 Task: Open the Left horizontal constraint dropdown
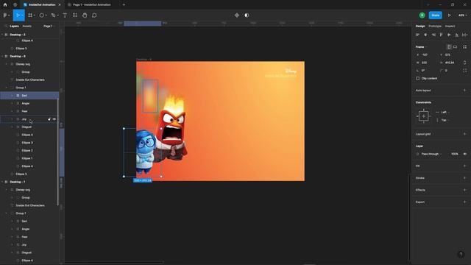pyautogui.click(x=445, y=113)
